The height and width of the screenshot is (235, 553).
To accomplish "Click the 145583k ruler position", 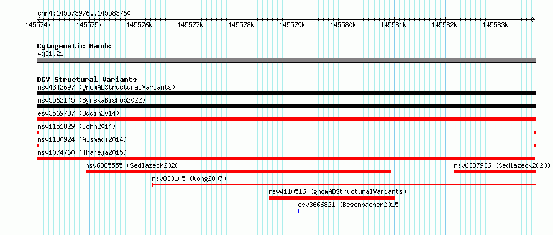I will coord(495,25).
